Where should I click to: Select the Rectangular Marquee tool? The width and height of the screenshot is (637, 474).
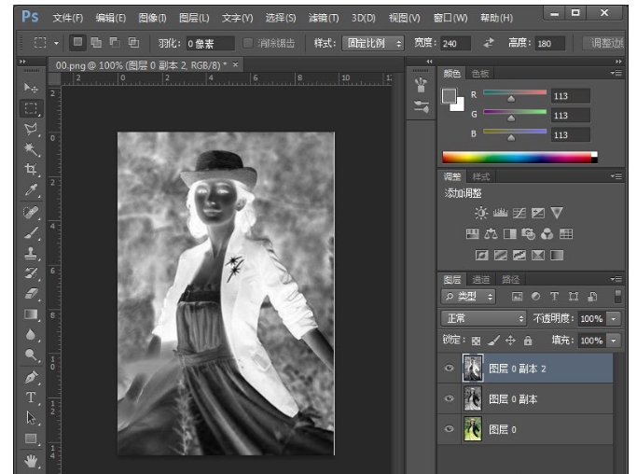pos(31,108)
